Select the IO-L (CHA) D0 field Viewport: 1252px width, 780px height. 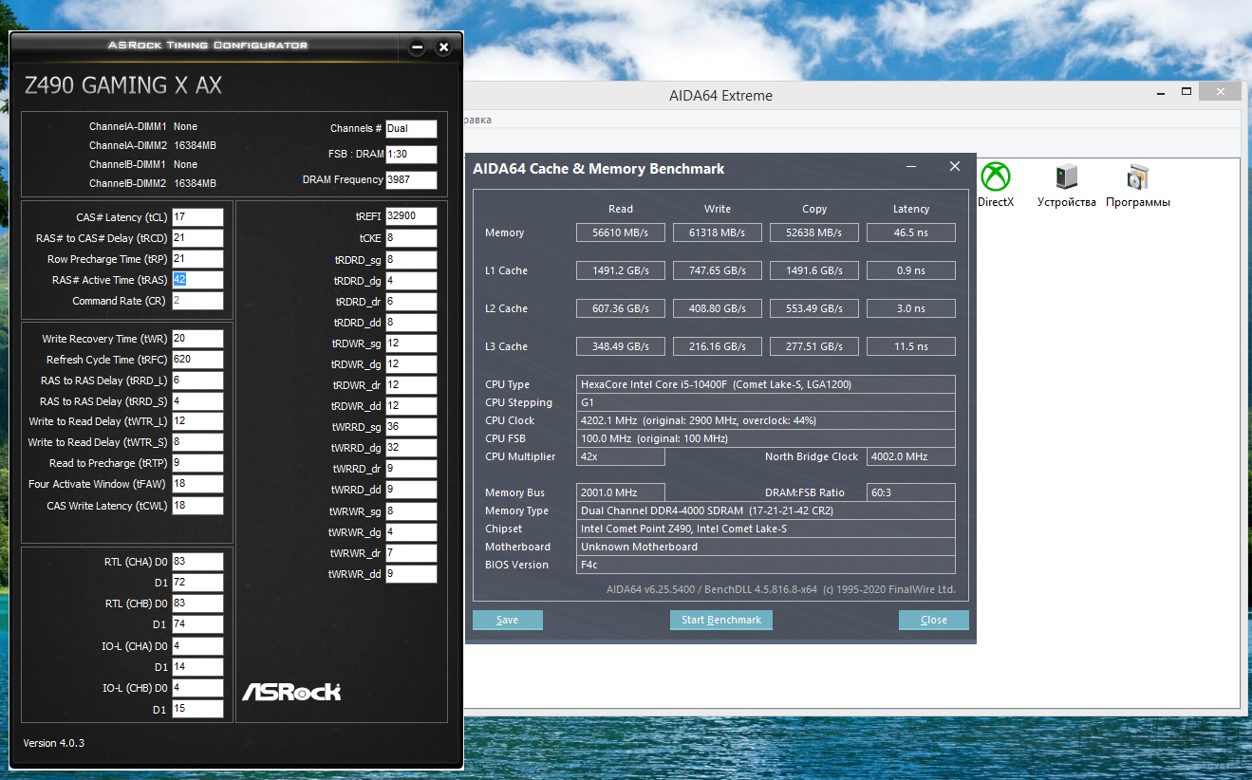pyautogui.click(x=197, y=646)
